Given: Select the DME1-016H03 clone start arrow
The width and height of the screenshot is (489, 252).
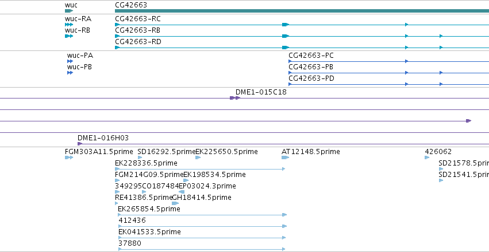Looking at the screenshot, I should click(80, 144).
